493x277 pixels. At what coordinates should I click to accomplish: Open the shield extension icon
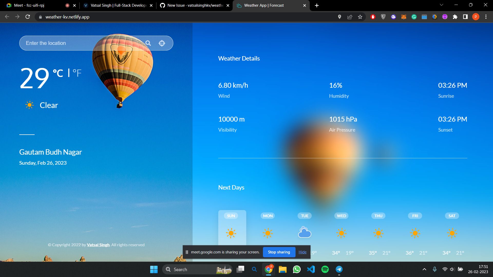point(383,17)
